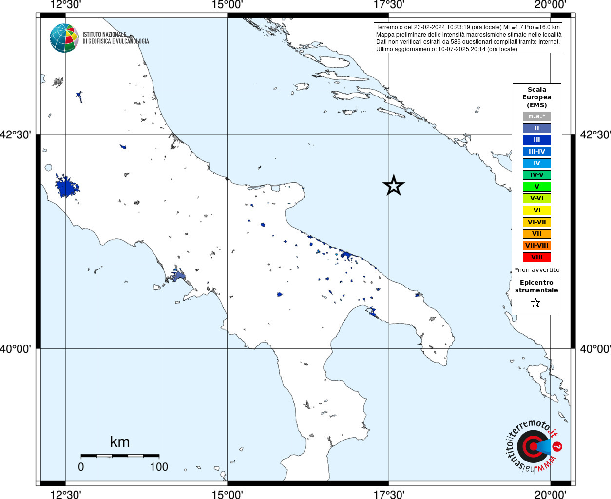Click the bottom 12°30' longitude label
611x499 pixels.
click(x=66, y=494)
